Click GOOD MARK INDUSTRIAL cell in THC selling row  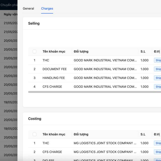pyautogui.click(x=105, y=60)
